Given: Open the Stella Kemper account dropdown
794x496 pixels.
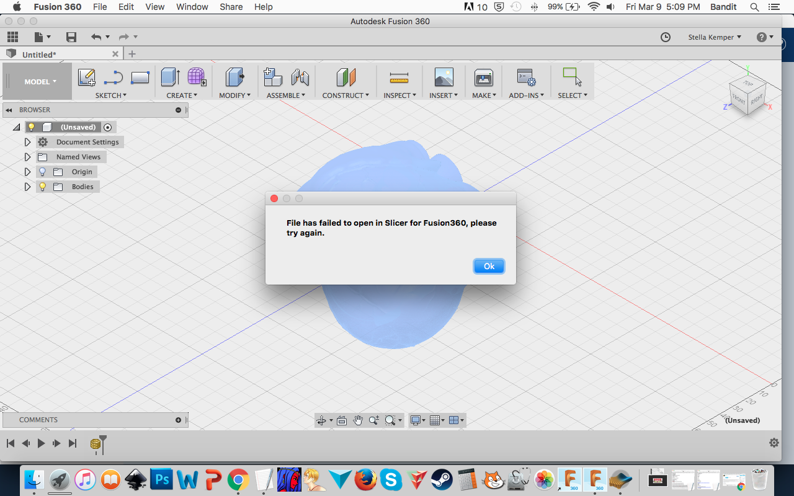Looking at the screenshot, I should pos(715,37).
